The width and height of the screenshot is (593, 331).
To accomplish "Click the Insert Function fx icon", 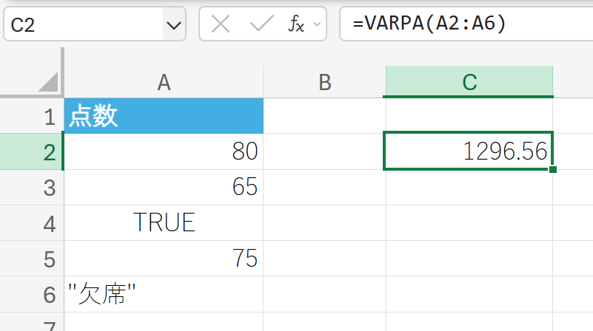I will coord(295,25).
